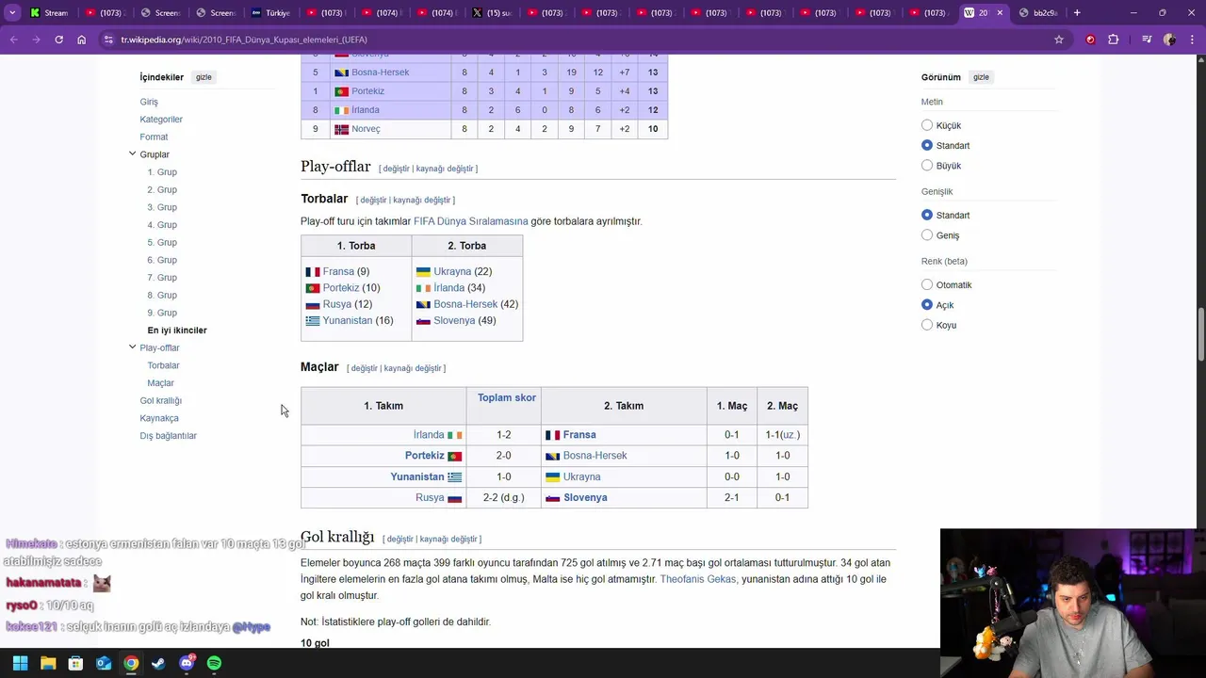
Task: Click kaynağı değiştir next to Maçlar
Action: click(x=413, y=368)
